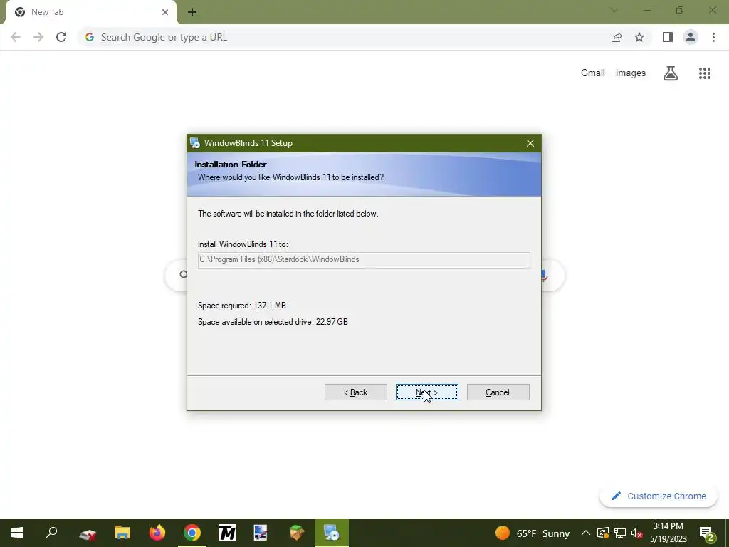The height and width of the screenshot is (547, 729).
Task: Click the Next button in setup
Action: (427, 392)
